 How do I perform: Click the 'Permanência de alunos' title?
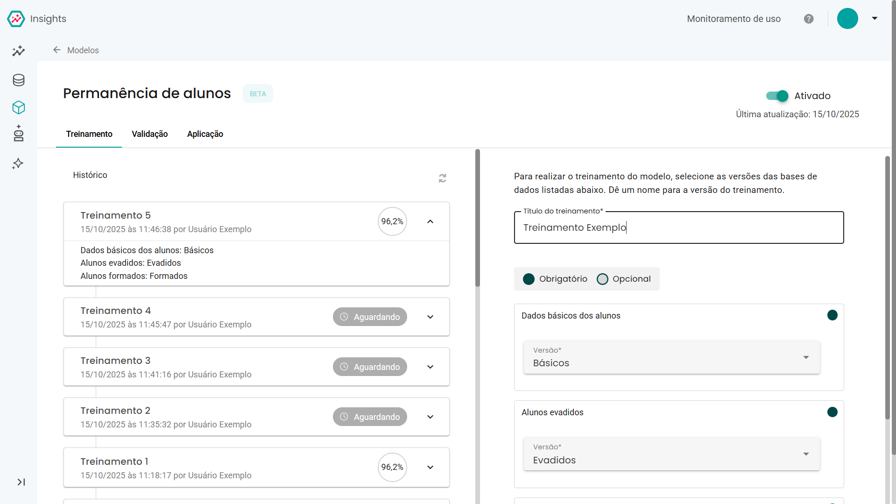click(x=147, y=93)
